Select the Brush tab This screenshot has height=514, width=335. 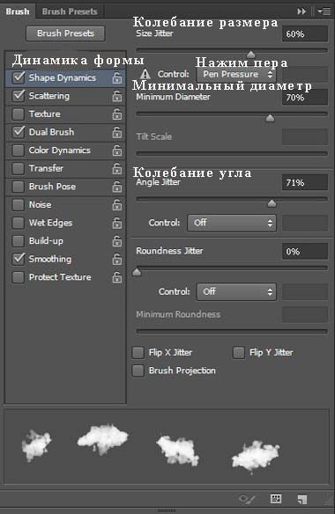(x=18, y=11)
